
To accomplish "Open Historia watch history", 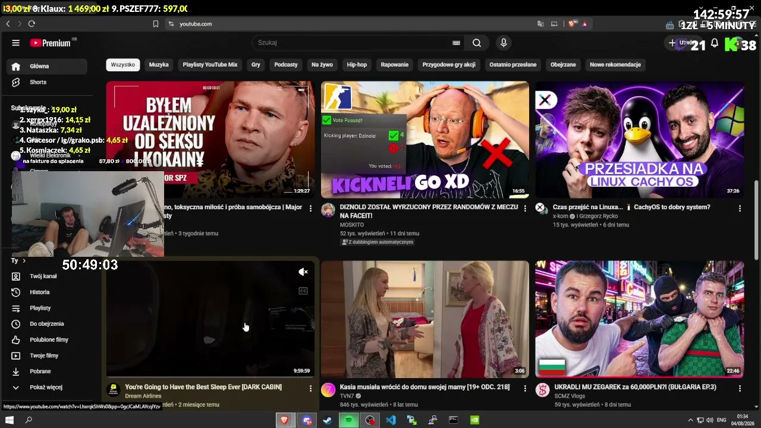I will click(48, 292).
